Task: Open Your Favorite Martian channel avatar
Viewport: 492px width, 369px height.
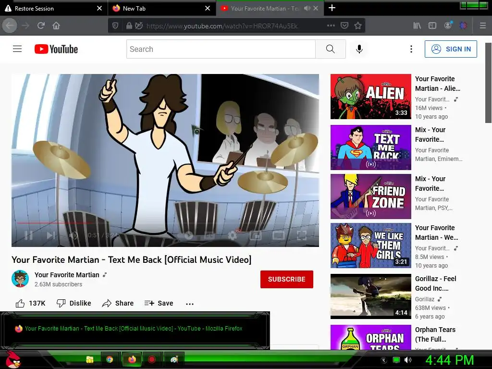Action: (x=20, y=279)
